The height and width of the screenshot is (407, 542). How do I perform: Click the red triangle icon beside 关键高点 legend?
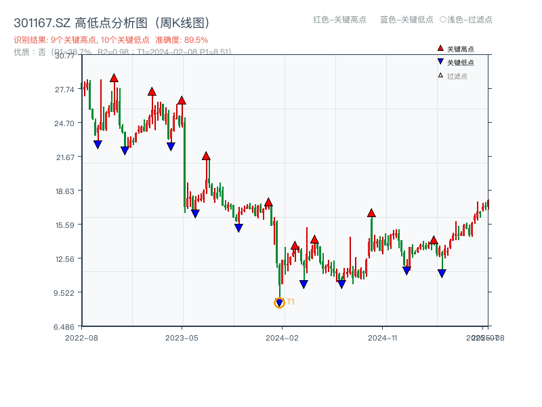coord(440,48)
